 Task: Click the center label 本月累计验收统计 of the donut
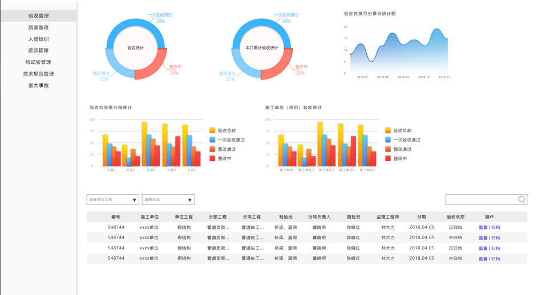tap(262, 48)
